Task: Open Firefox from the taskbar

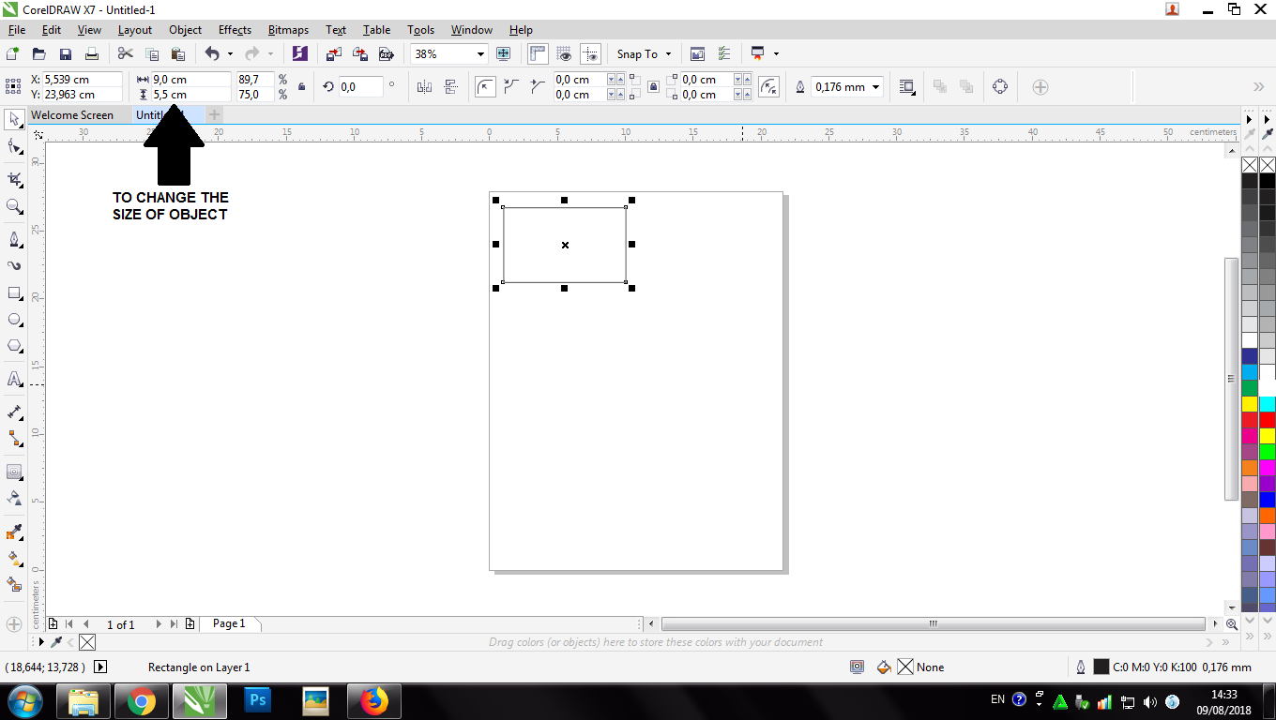Action: [373, 700]
